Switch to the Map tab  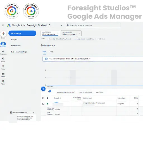click(x=51, y=52)
